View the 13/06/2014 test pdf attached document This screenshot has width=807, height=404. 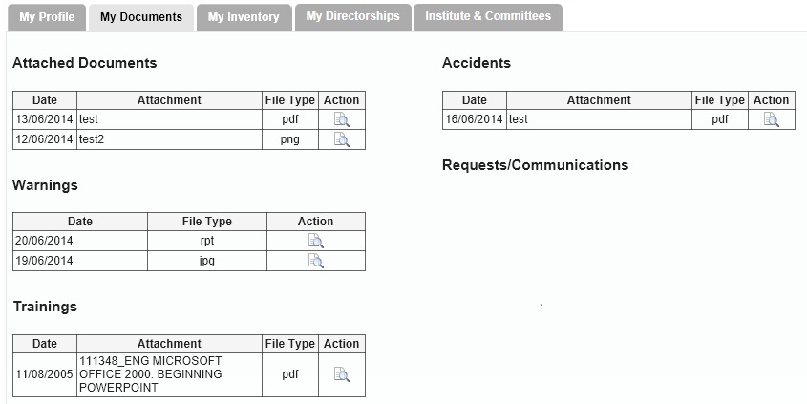click(342, 119)
